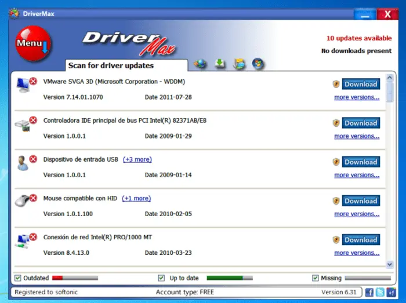Select Version 7.14.01.1070 text
406x303 pixels.
click(73, 97)
